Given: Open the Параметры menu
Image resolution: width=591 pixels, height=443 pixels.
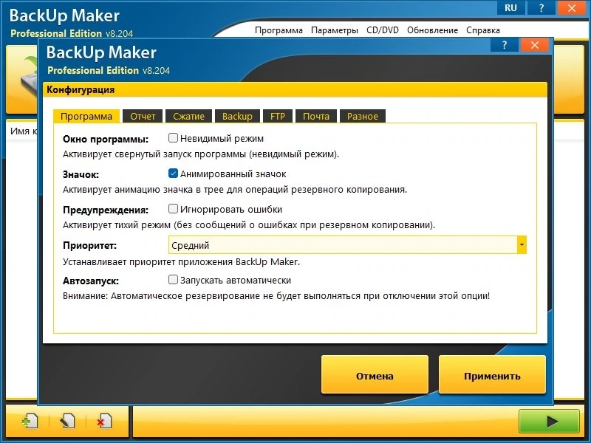Looking at the screenshot, I should click(x=335, y=30).
